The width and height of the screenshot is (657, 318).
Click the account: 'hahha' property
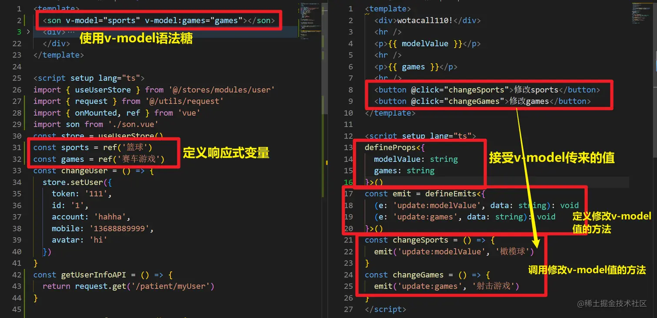tap(91, 217)
